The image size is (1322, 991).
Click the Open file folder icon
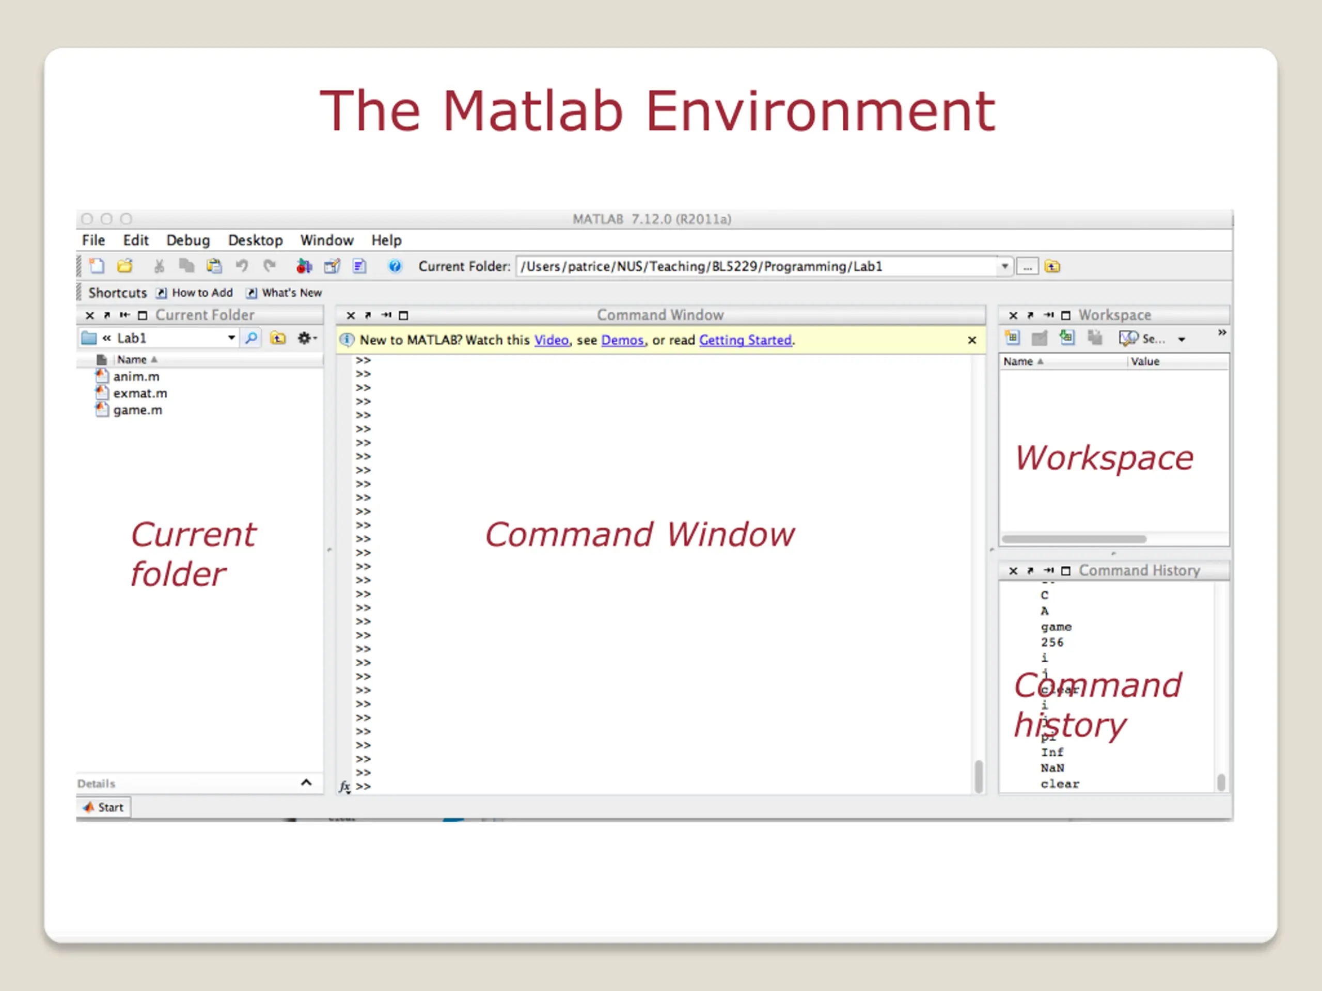(125, 266)
